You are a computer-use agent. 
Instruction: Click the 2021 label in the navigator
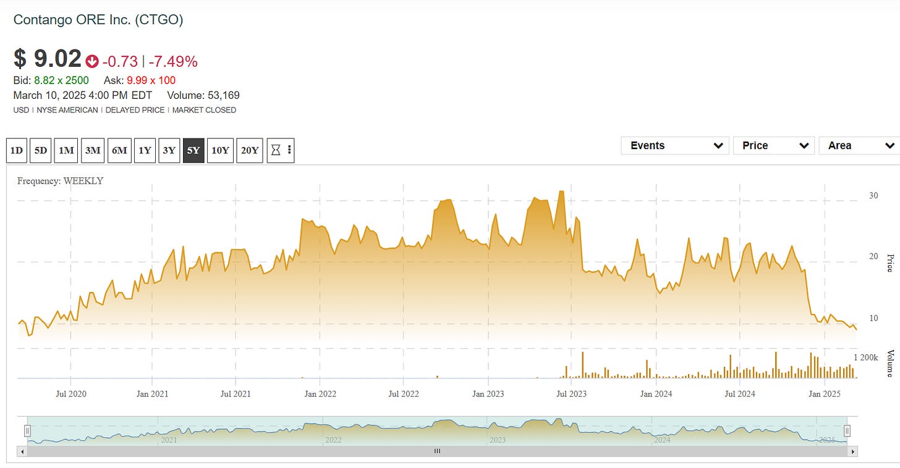pos(169,440)
